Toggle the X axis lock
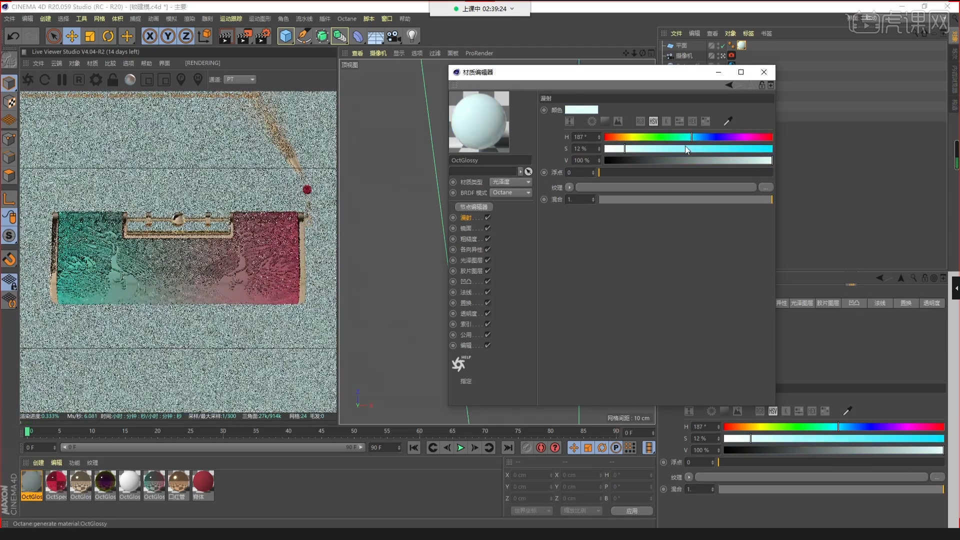Image resolution: width=960 pixels, height=540 pixels. tap(149, 36)
